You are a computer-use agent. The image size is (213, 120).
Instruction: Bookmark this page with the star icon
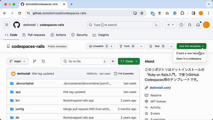point(142,13)
